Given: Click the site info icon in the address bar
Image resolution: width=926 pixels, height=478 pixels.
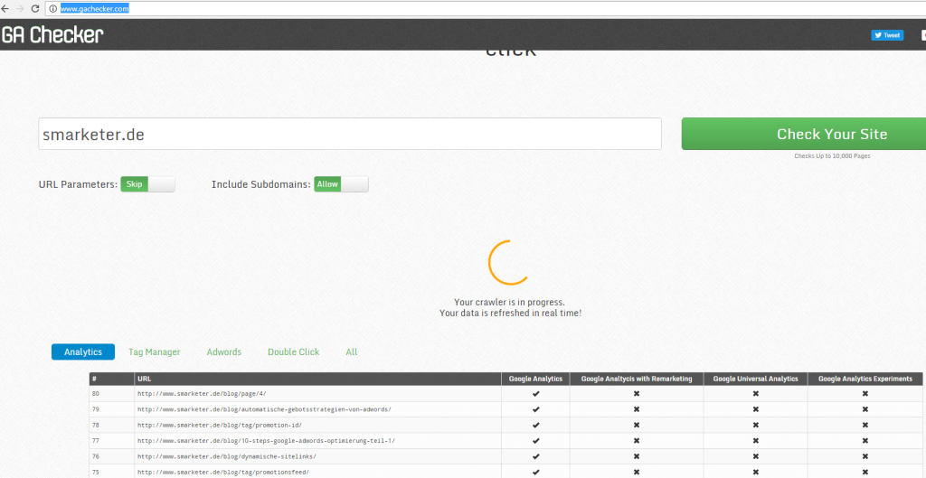Looking at the screenshot, I should pyautogui.click(x=52, y=9).
